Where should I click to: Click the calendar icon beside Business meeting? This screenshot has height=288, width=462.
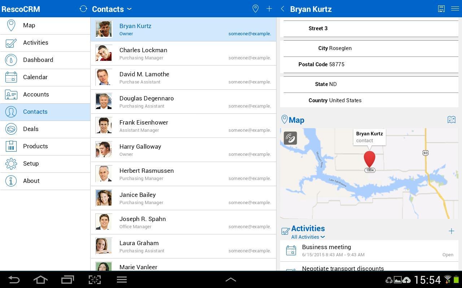click(291, 250)
